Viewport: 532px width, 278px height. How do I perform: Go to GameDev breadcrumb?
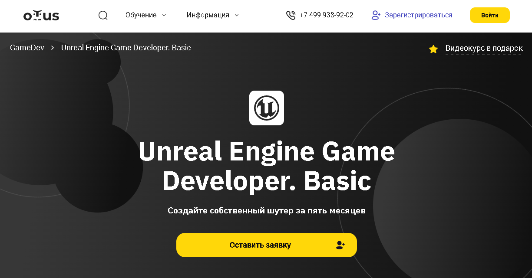[27, 48]
